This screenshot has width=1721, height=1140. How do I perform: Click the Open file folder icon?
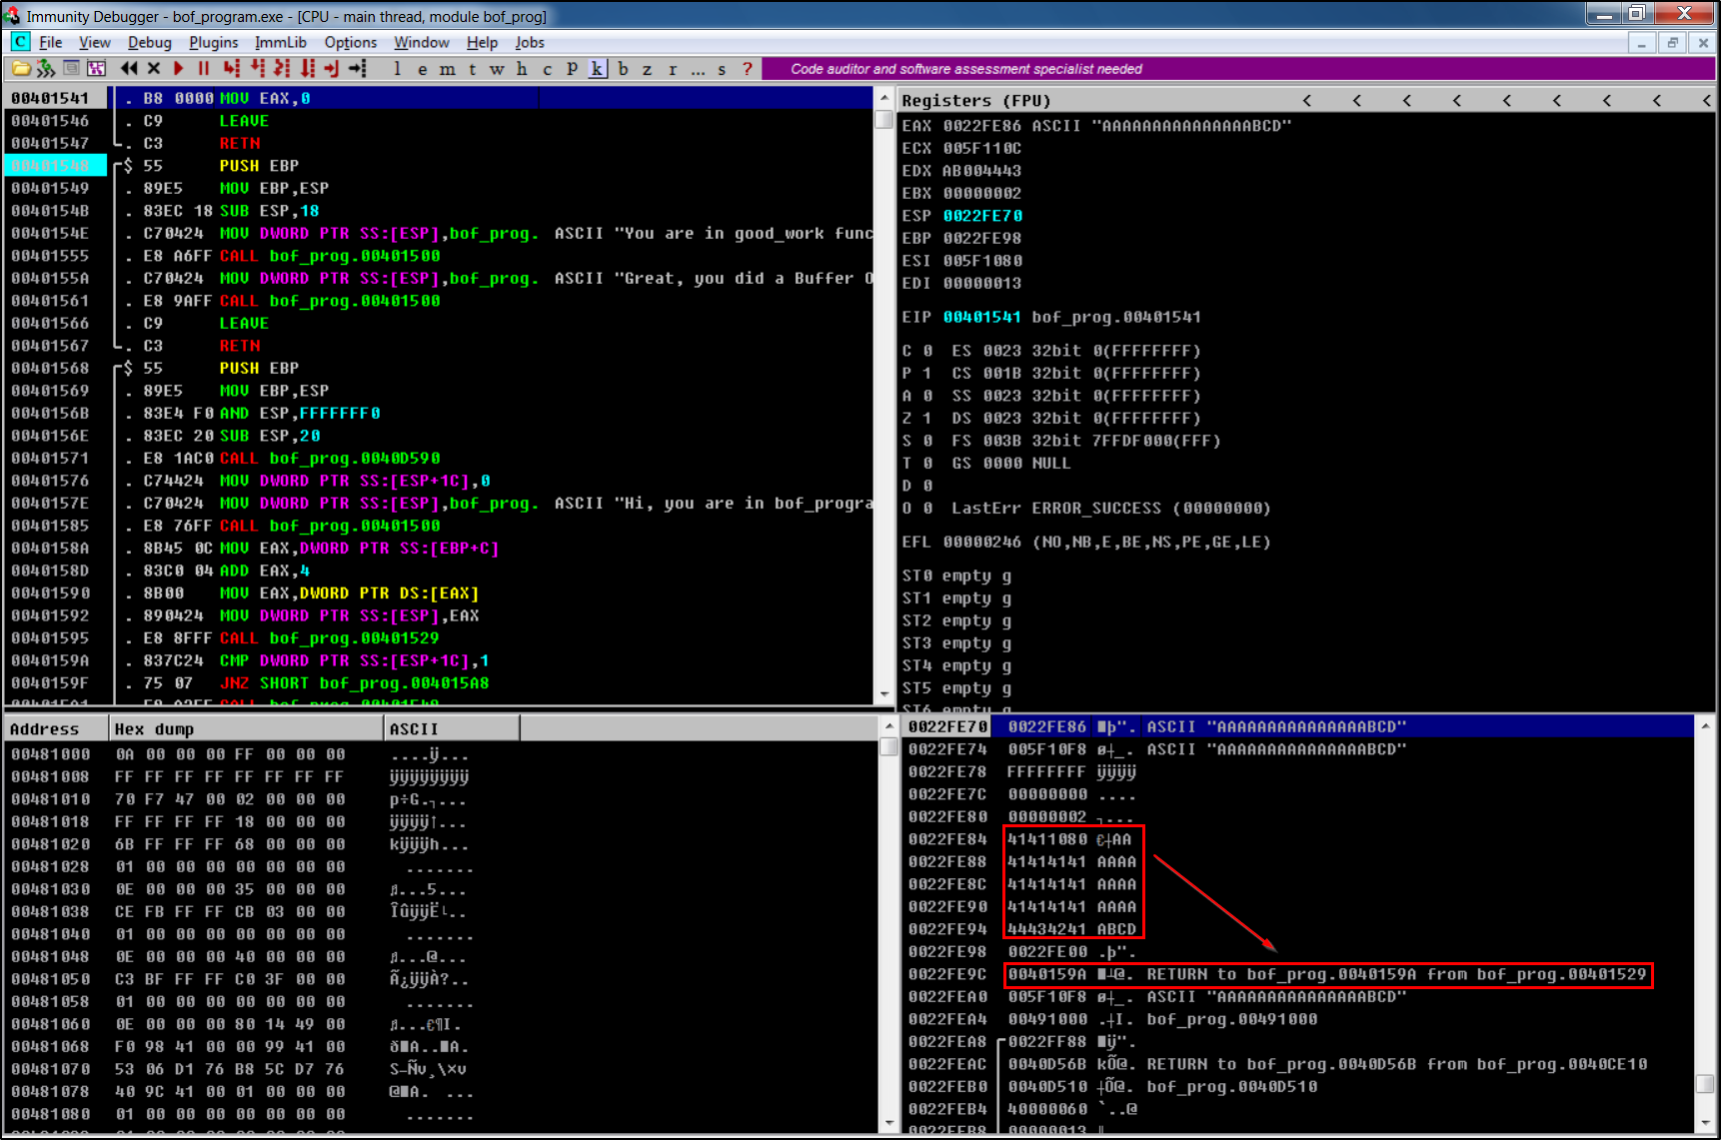(x=20, y=68)
